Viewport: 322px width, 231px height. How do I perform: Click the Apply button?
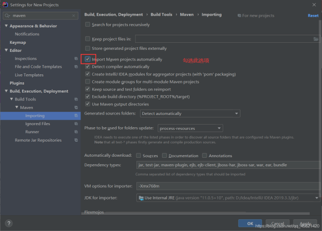point(305,224)
